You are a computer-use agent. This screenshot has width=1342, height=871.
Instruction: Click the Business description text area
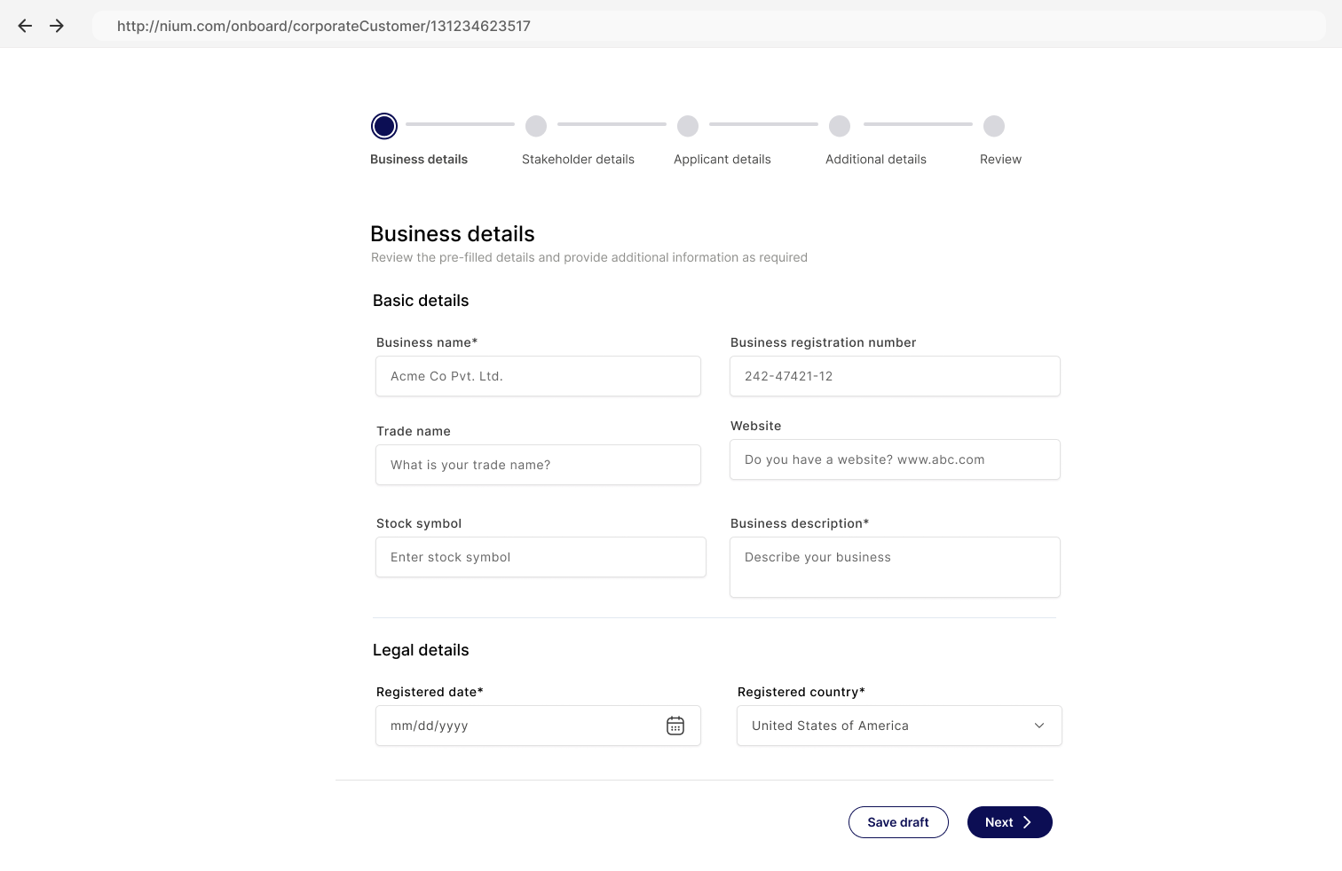click(x=894, y=567)
